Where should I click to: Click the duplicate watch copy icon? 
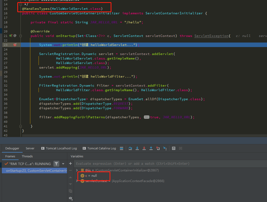[70, 191]
